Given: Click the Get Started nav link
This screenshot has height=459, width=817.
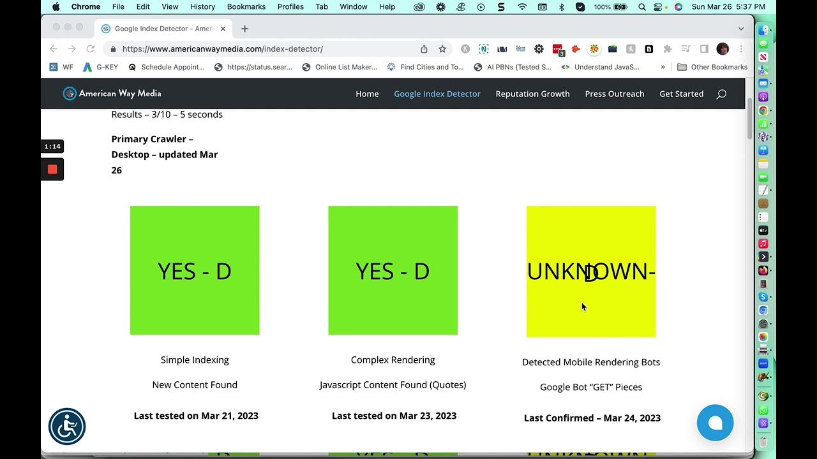Looking at the screenshot, I should (681, 94).
